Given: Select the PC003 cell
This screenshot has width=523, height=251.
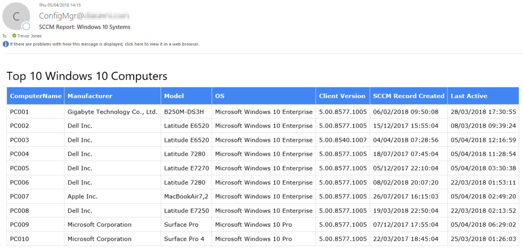Looking at the screenshot, I should click(36, 140).
